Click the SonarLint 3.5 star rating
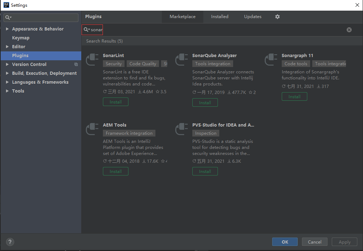 click(x=161, y=91)
